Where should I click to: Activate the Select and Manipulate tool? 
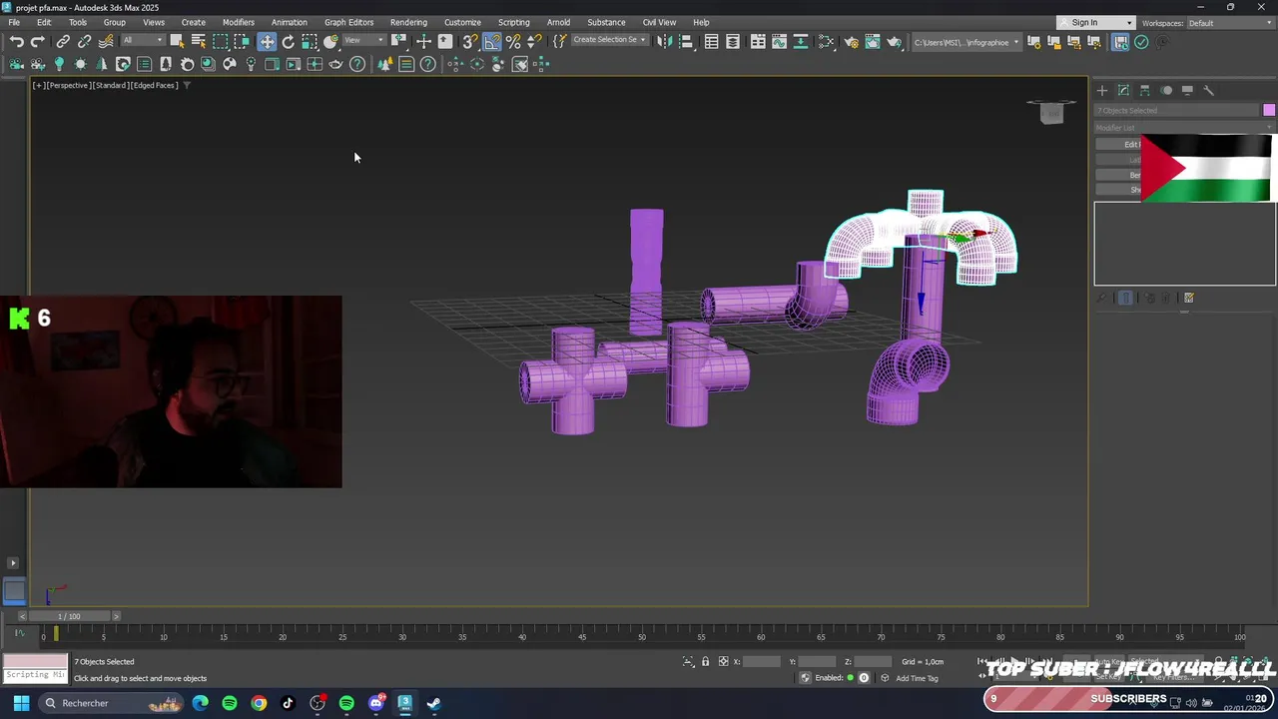coord(423,42)
